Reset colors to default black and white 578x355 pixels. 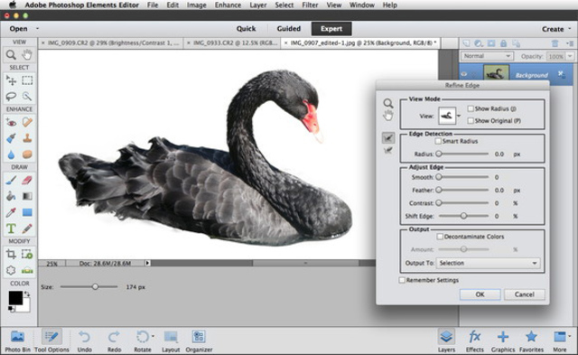tap(12, 309)
